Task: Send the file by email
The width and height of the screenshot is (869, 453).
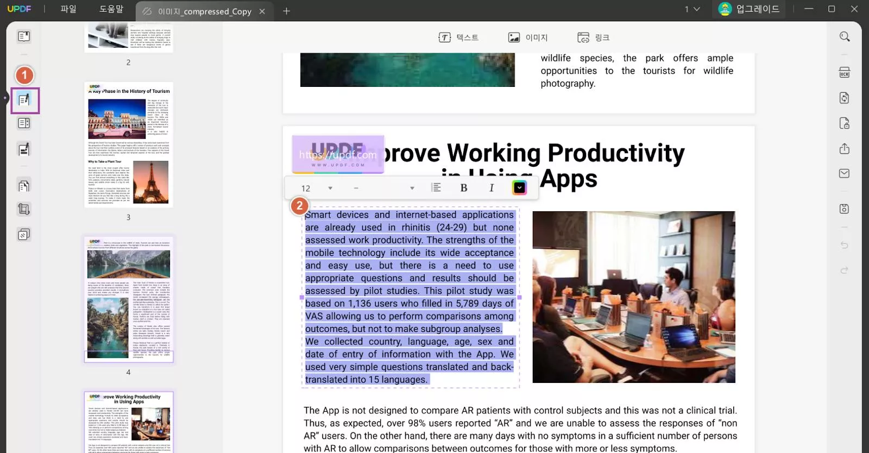Action: click(x=845, y=173)
